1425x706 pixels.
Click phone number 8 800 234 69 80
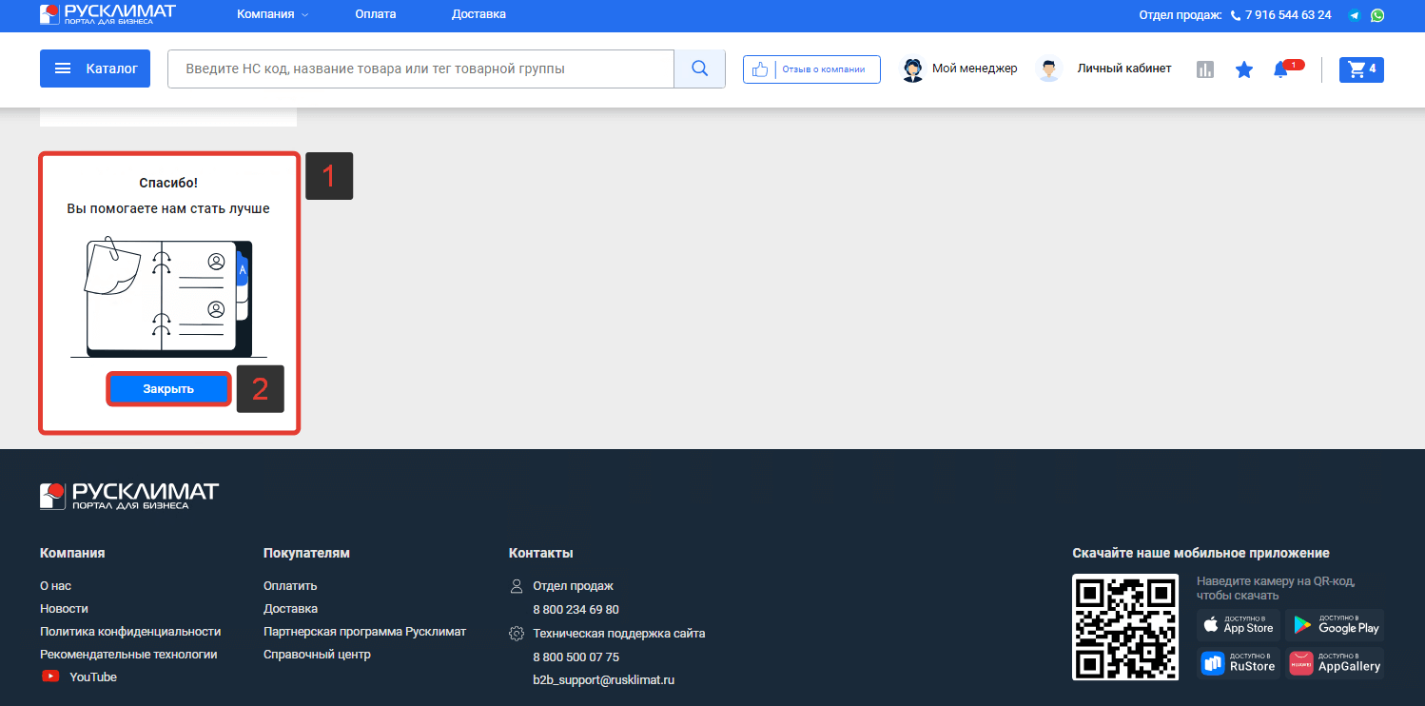click(x=576, y=610)
